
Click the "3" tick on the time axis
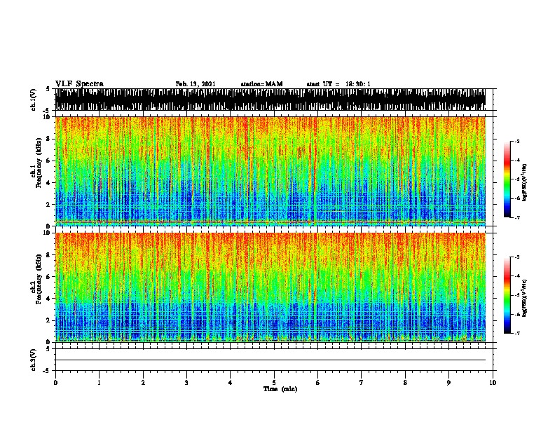186,383
